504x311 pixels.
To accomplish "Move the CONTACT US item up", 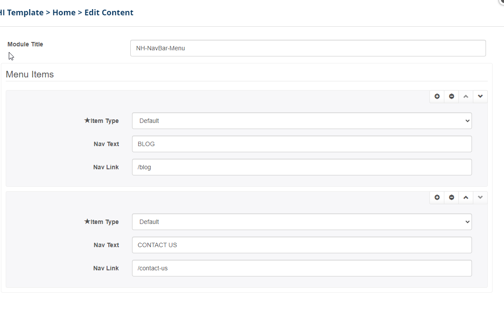I will pos(466,198).
